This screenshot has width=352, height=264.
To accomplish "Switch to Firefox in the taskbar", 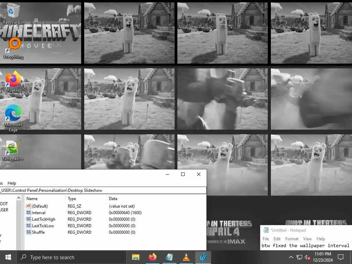I will click(152, 257).
